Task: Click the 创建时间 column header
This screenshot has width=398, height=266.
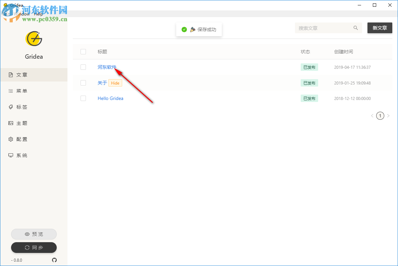Action: (343, 52)
